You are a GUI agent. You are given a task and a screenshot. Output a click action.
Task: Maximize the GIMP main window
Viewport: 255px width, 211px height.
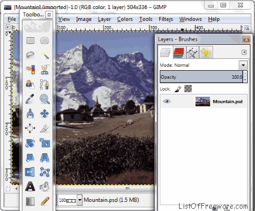223,5
